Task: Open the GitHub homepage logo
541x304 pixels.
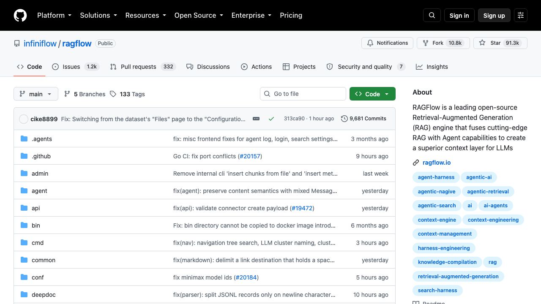Action: pyautogui.click(x=20, y=15)
